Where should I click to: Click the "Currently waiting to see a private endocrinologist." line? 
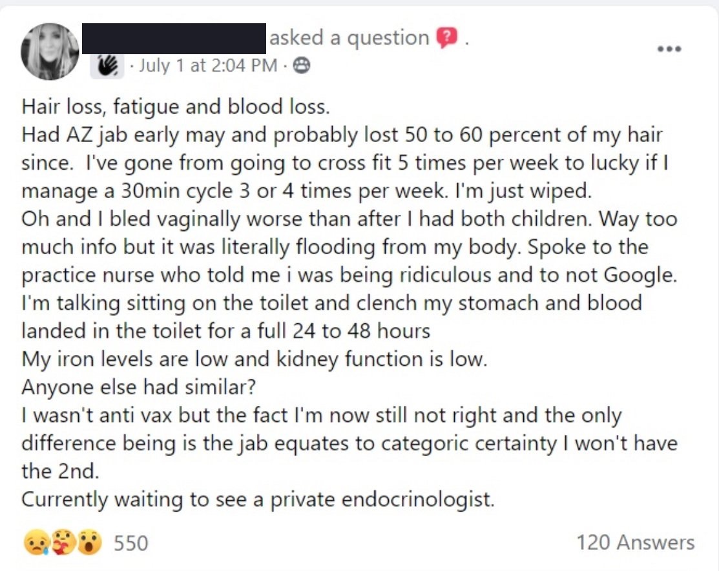257,500
